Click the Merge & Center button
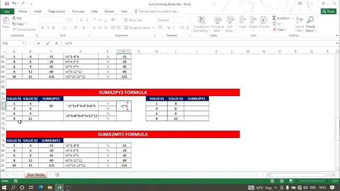 coord(138,28)
